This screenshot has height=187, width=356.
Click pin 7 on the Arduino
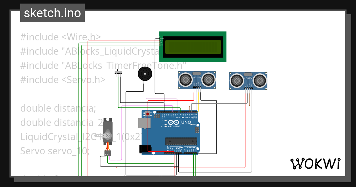pos(181,112)
